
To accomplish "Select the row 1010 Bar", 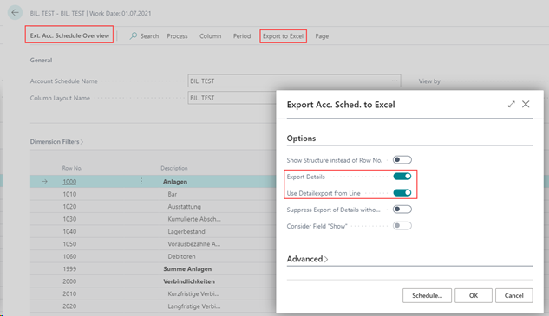I will tap(153, 194).
